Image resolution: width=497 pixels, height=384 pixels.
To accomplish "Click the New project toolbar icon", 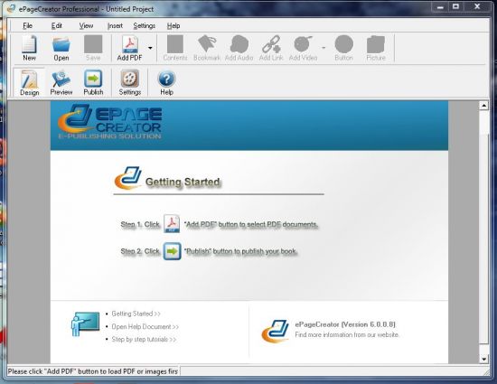I will pyautogui.click(x=29, y=48).
